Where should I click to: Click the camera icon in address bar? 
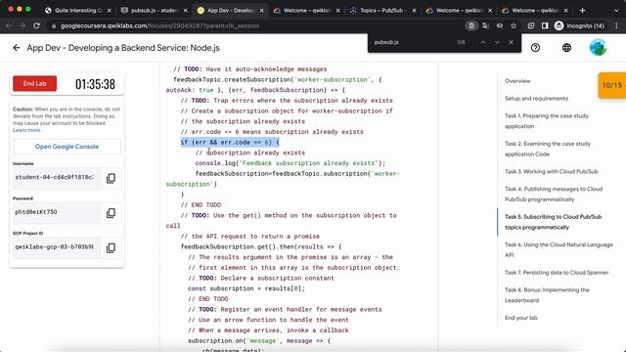coord(471,26)
